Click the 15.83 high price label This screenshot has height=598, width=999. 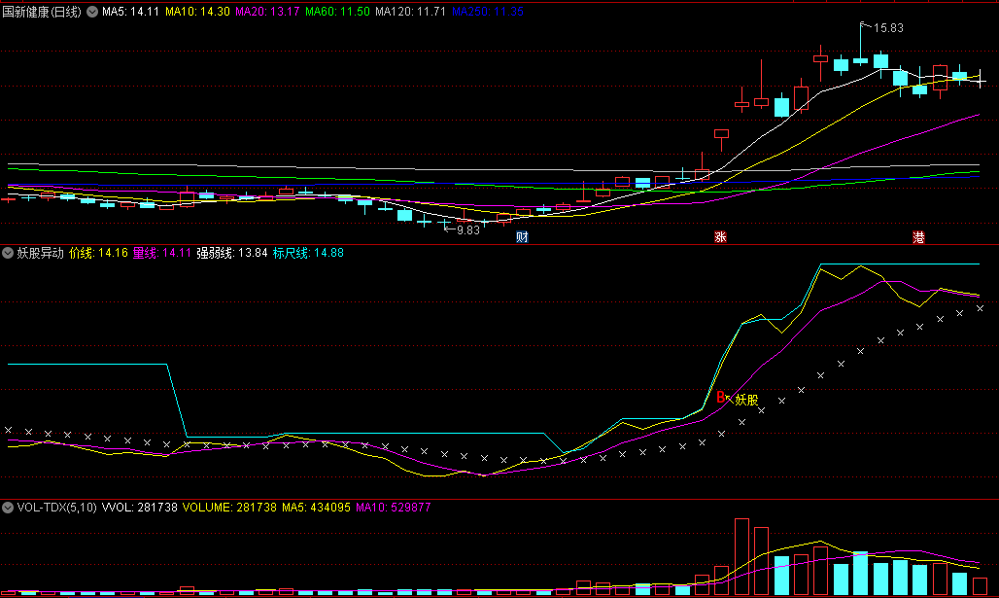[x=888, y=28]
